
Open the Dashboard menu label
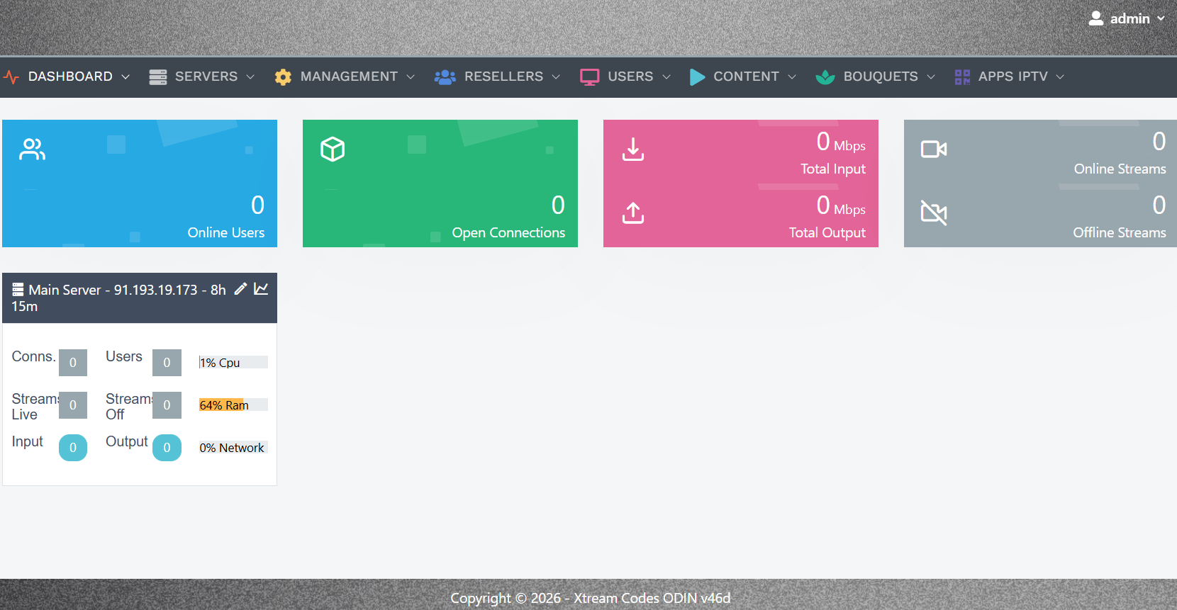[70, 77]
